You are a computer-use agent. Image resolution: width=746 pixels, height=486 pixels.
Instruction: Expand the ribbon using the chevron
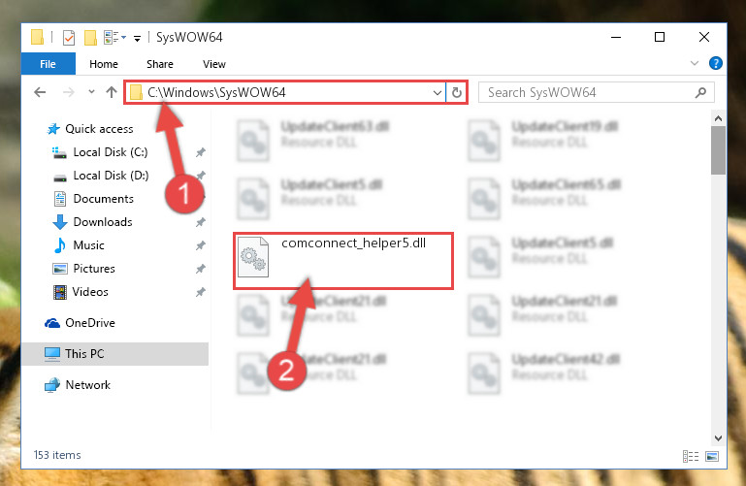(x=695, y=63)
